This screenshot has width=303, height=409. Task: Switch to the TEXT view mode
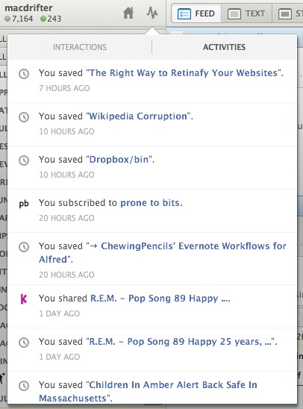click(246, 14)
